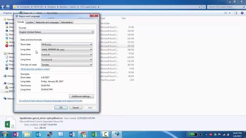This screenshot has height=138, width=246.
Task: Select the file sized 53 KB
Action: pyautogui.click(x=117, y=27)
